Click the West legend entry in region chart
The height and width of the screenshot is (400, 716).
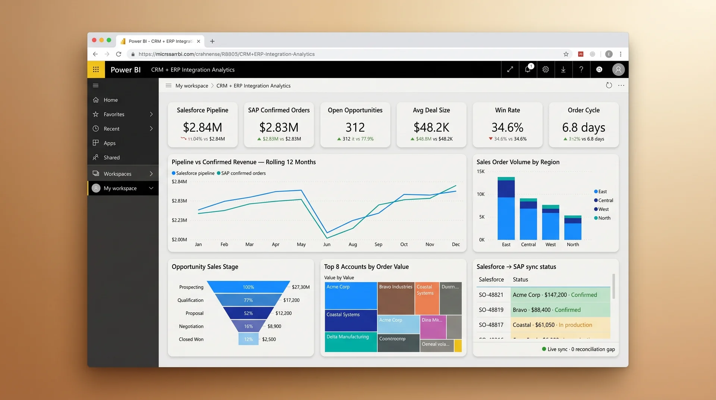click(601, 209)
